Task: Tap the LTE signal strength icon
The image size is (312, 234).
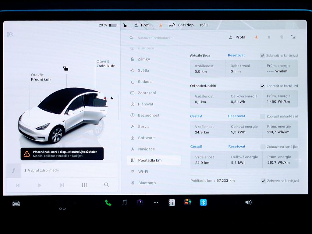Action: (x=293, y=37)
